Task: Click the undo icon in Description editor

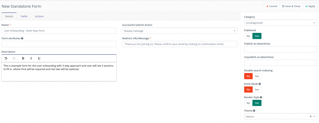Action: 6,58
